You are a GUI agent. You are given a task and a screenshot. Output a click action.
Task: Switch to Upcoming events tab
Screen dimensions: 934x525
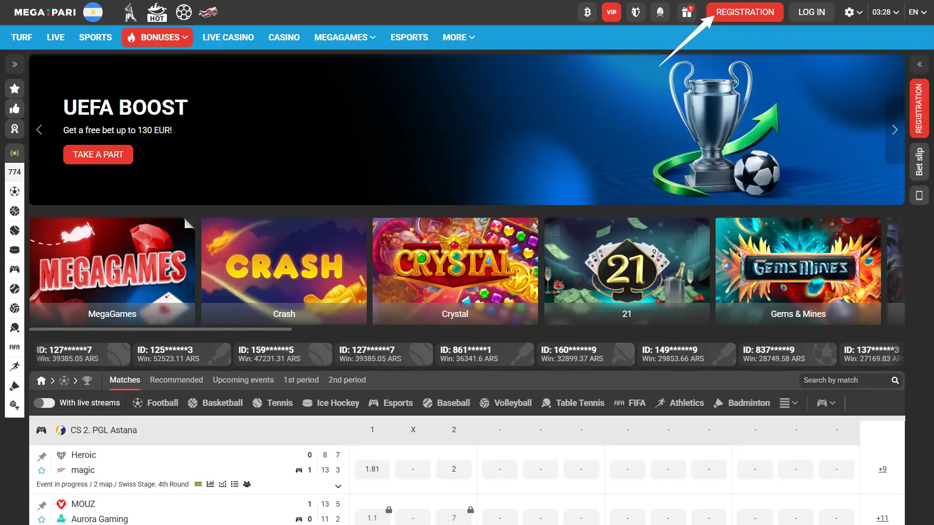click(243, 380)
